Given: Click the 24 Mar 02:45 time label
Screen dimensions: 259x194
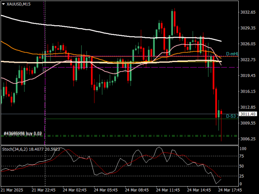Looking at the screenshot, I should click(x=75, y=190).
